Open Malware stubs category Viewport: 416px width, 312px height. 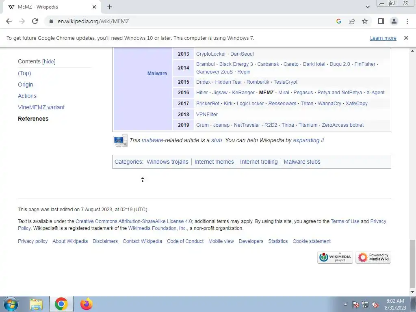pos(302,162)
